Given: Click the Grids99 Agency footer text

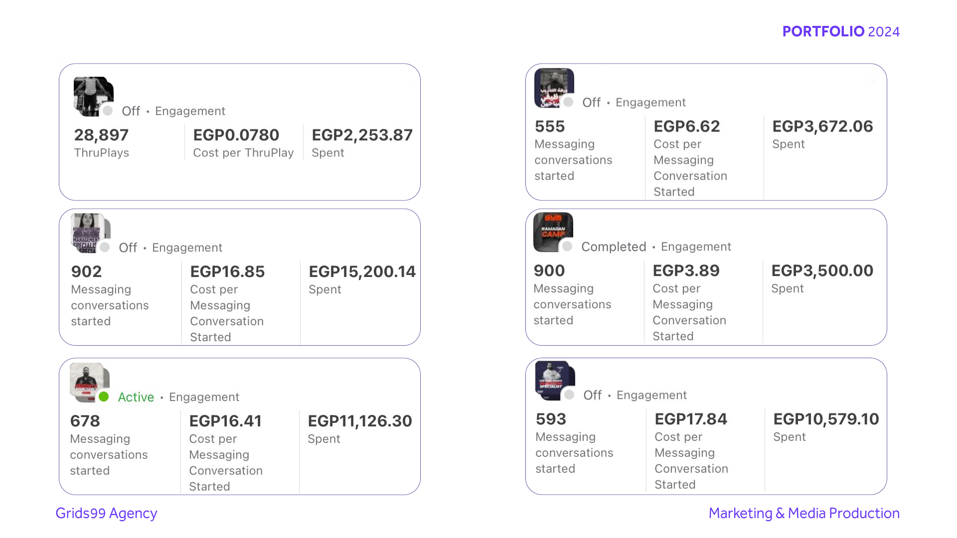Looking at the screenshot, I should click(x=106, y=513).
